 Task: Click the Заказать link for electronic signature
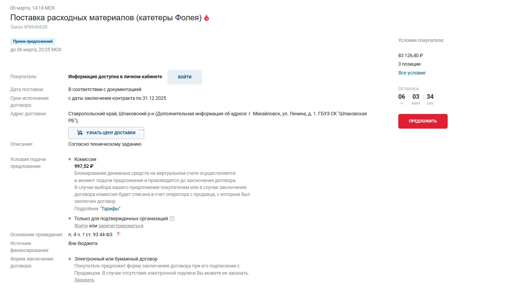tap(84, 280)
